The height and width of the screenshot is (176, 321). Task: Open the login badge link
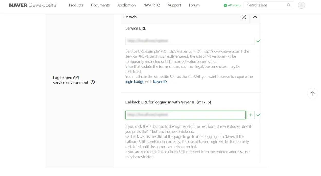coord(135,82)
